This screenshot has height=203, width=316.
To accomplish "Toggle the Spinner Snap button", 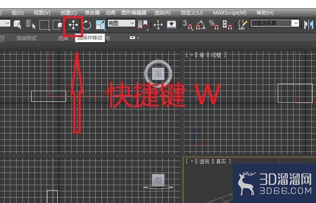I will (227, 25).
